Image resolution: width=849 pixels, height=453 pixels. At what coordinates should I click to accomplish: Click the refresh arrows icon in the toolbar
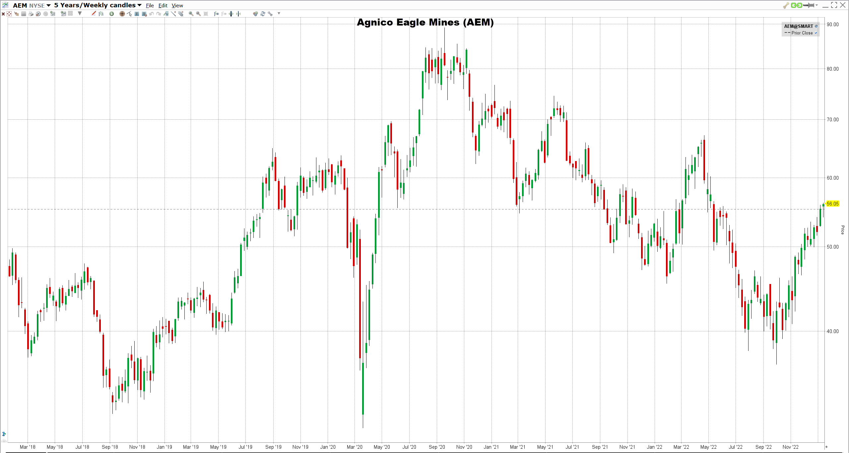263,14
